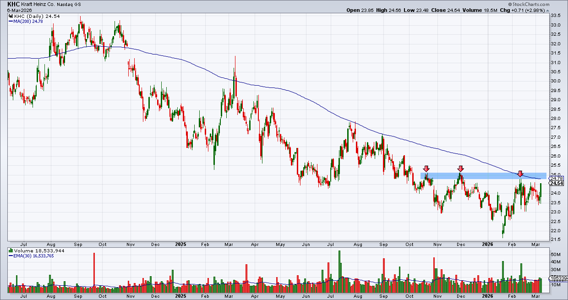Click the blue line marker beside MA(200)

click(x=11, y=22)
